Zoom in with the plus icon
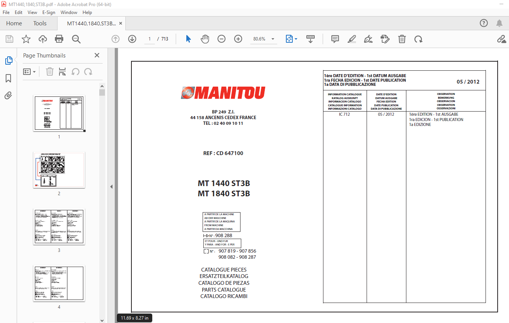The height and width of the screenshot is (323, 509). pyautogui.click(x=238, y=39)
